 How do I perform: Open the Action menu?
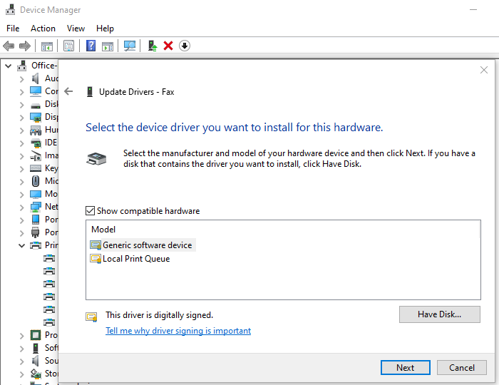[x=43, y=29]
